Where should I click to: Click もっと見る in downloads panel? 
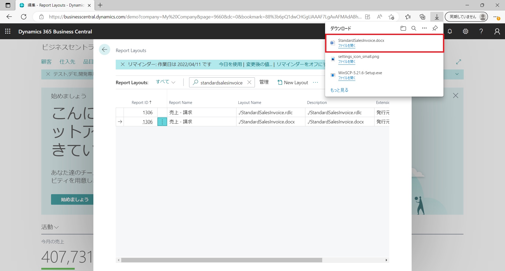[339, 90]
